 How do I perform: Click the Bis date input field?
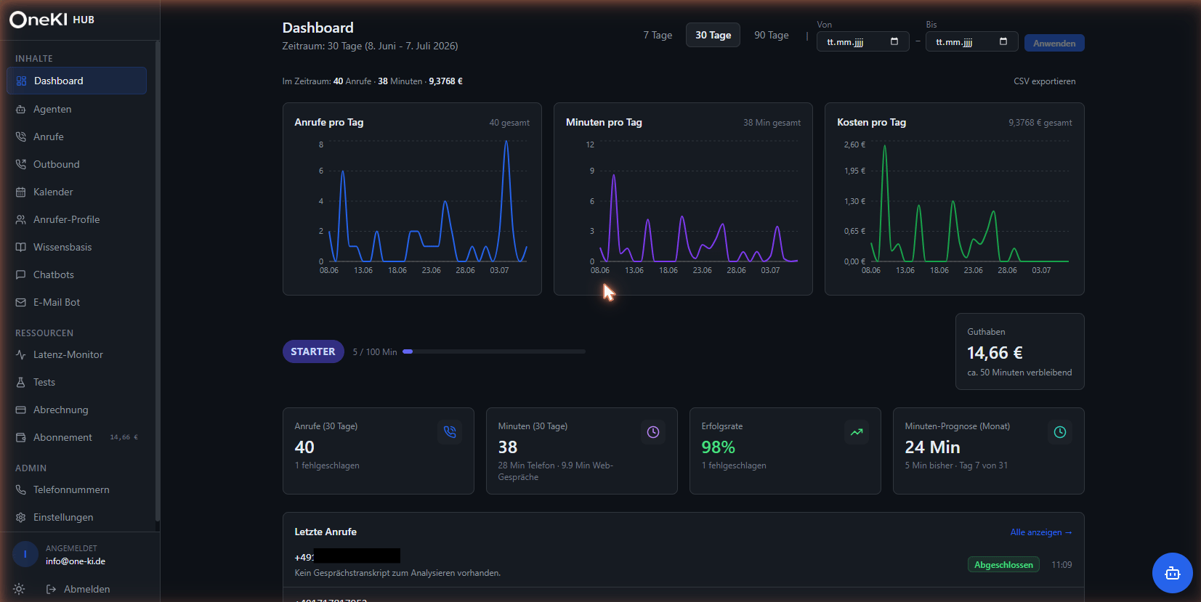click(x=971, y=42)
